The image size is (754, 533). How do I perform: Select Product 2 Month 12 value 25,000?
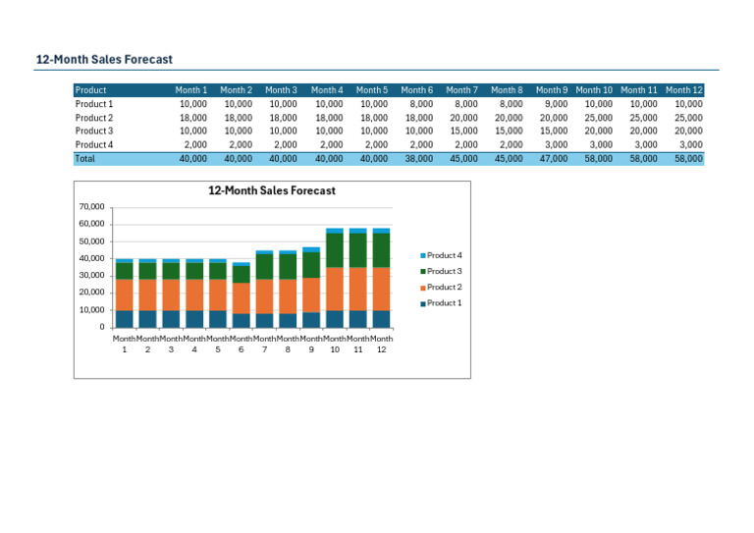click(x=688, y=118)
